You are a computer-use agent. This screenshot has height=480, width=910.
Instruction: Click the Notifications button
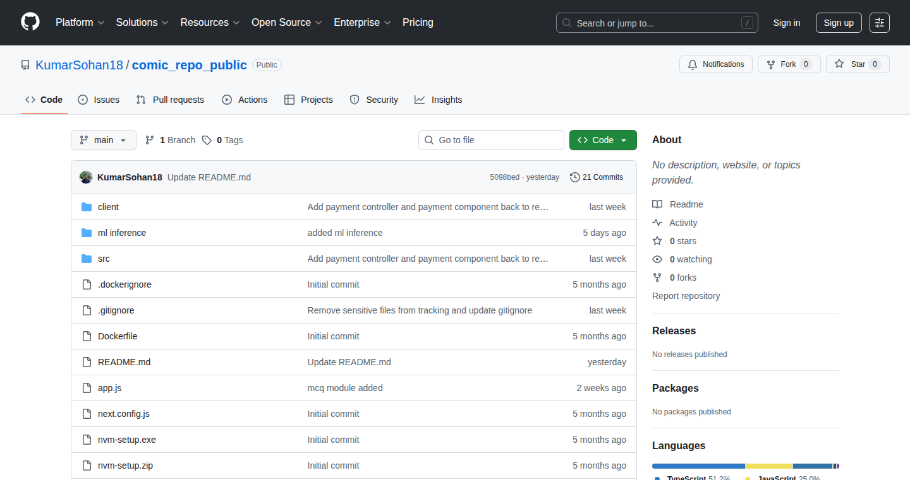click(716, 64)
